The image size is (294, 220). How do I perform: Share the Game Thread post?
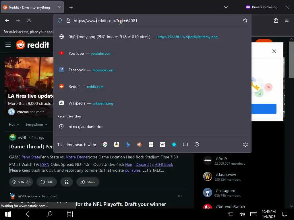(88, 182)
